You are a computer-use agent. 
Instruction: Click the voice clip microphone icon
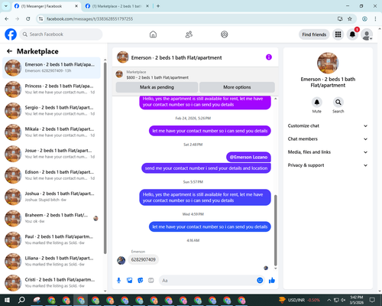tap(118, 281)
